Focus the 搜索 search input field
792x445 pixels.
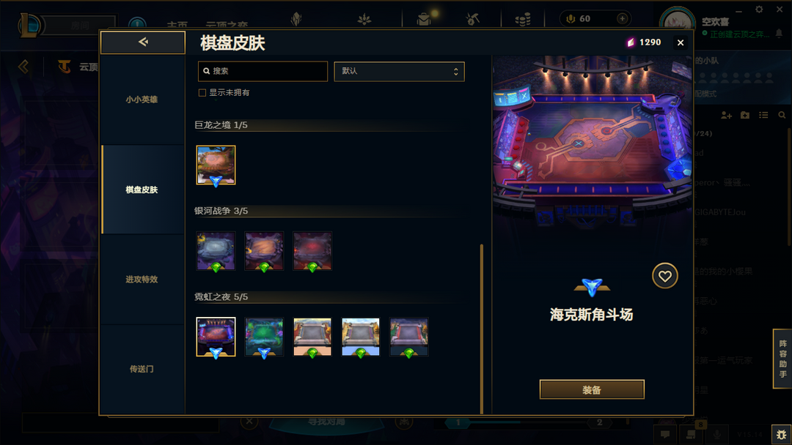tap(263, 71)
